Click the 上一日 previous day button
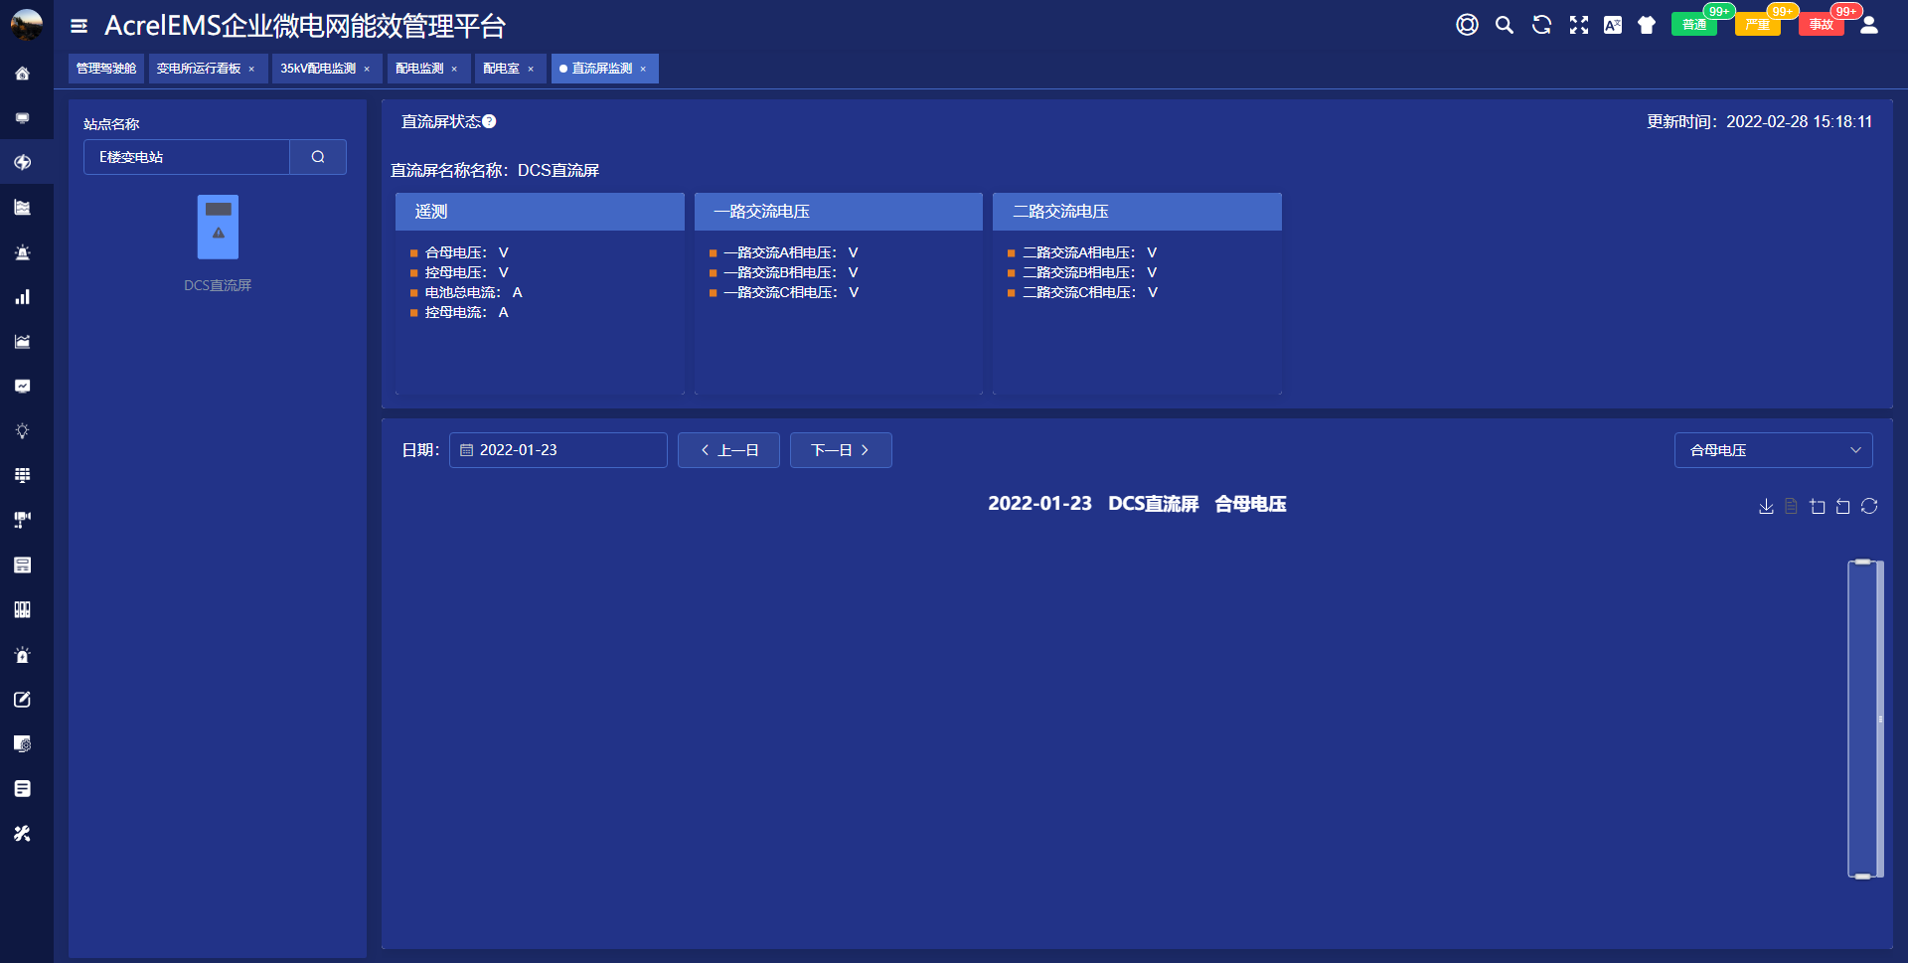Image resolution: width=1908 pixels, height=963 pixels. [x=728, y=450]
